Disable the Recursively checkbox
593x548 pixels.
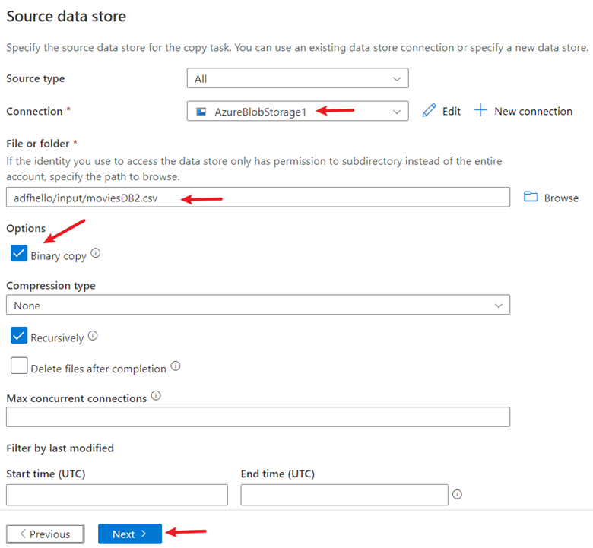(x=19, y=336)
